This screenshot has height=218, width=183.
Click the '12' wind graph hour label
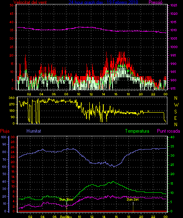coord(91,94)
